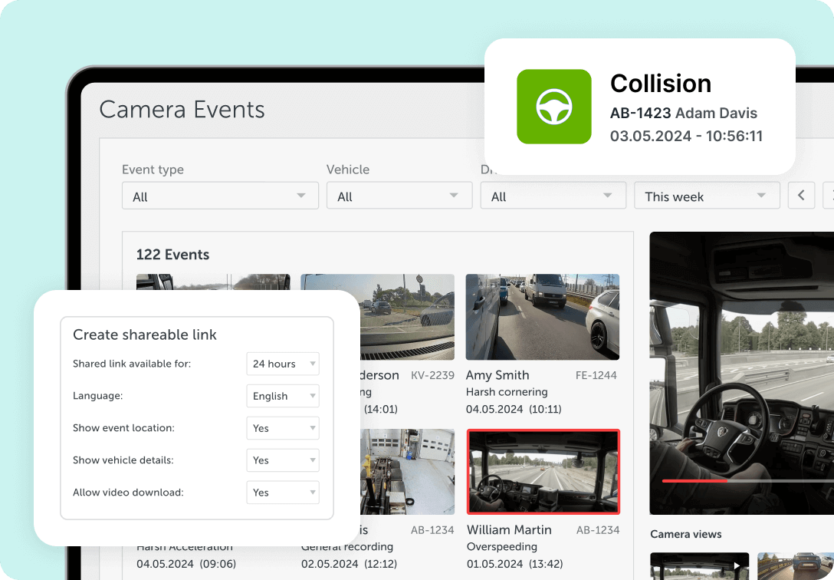Screen dimensions: 834x580
Task: Click the 'Overspeeding' event label
Action: 501,547
